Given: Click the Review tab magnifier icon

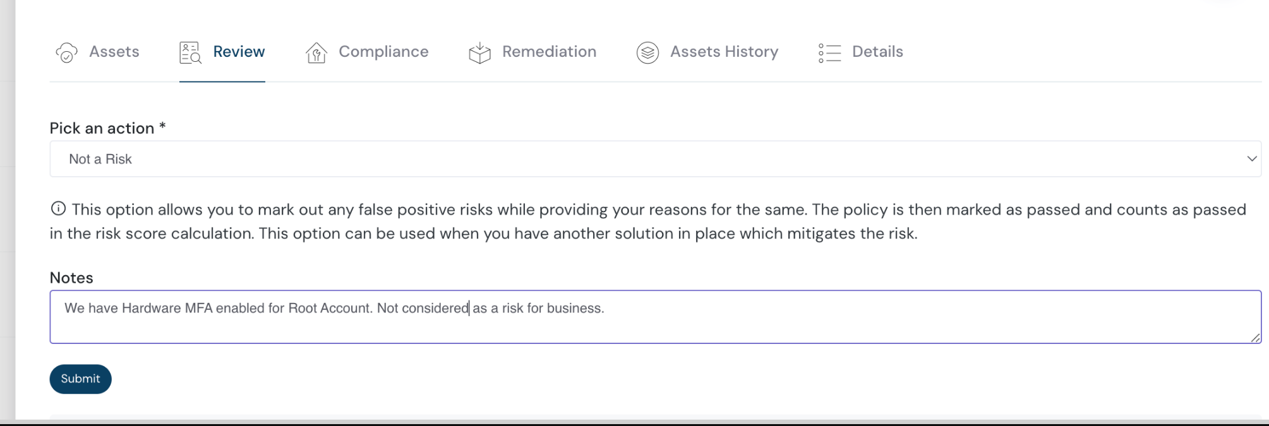Looking at the screenshot, I should (190, 53).
